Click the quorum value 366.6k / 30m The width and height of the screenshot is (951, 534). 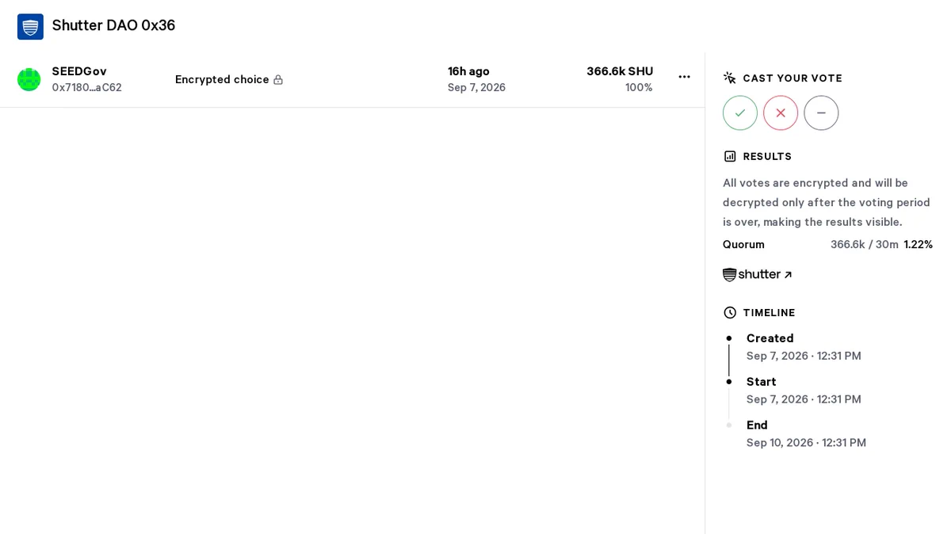click(x=865, y=244)
